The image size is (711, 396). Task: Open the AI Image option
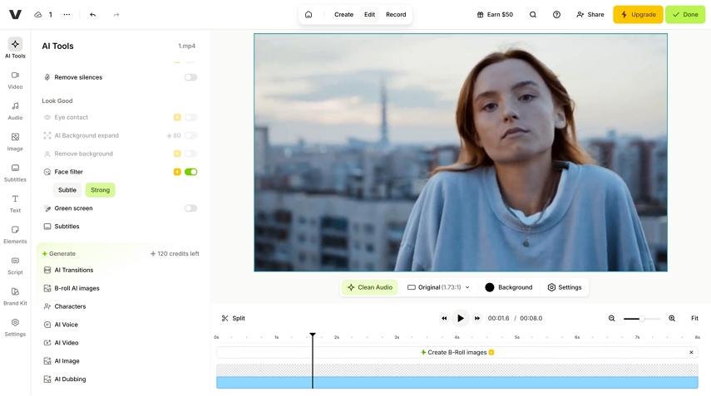62,360
